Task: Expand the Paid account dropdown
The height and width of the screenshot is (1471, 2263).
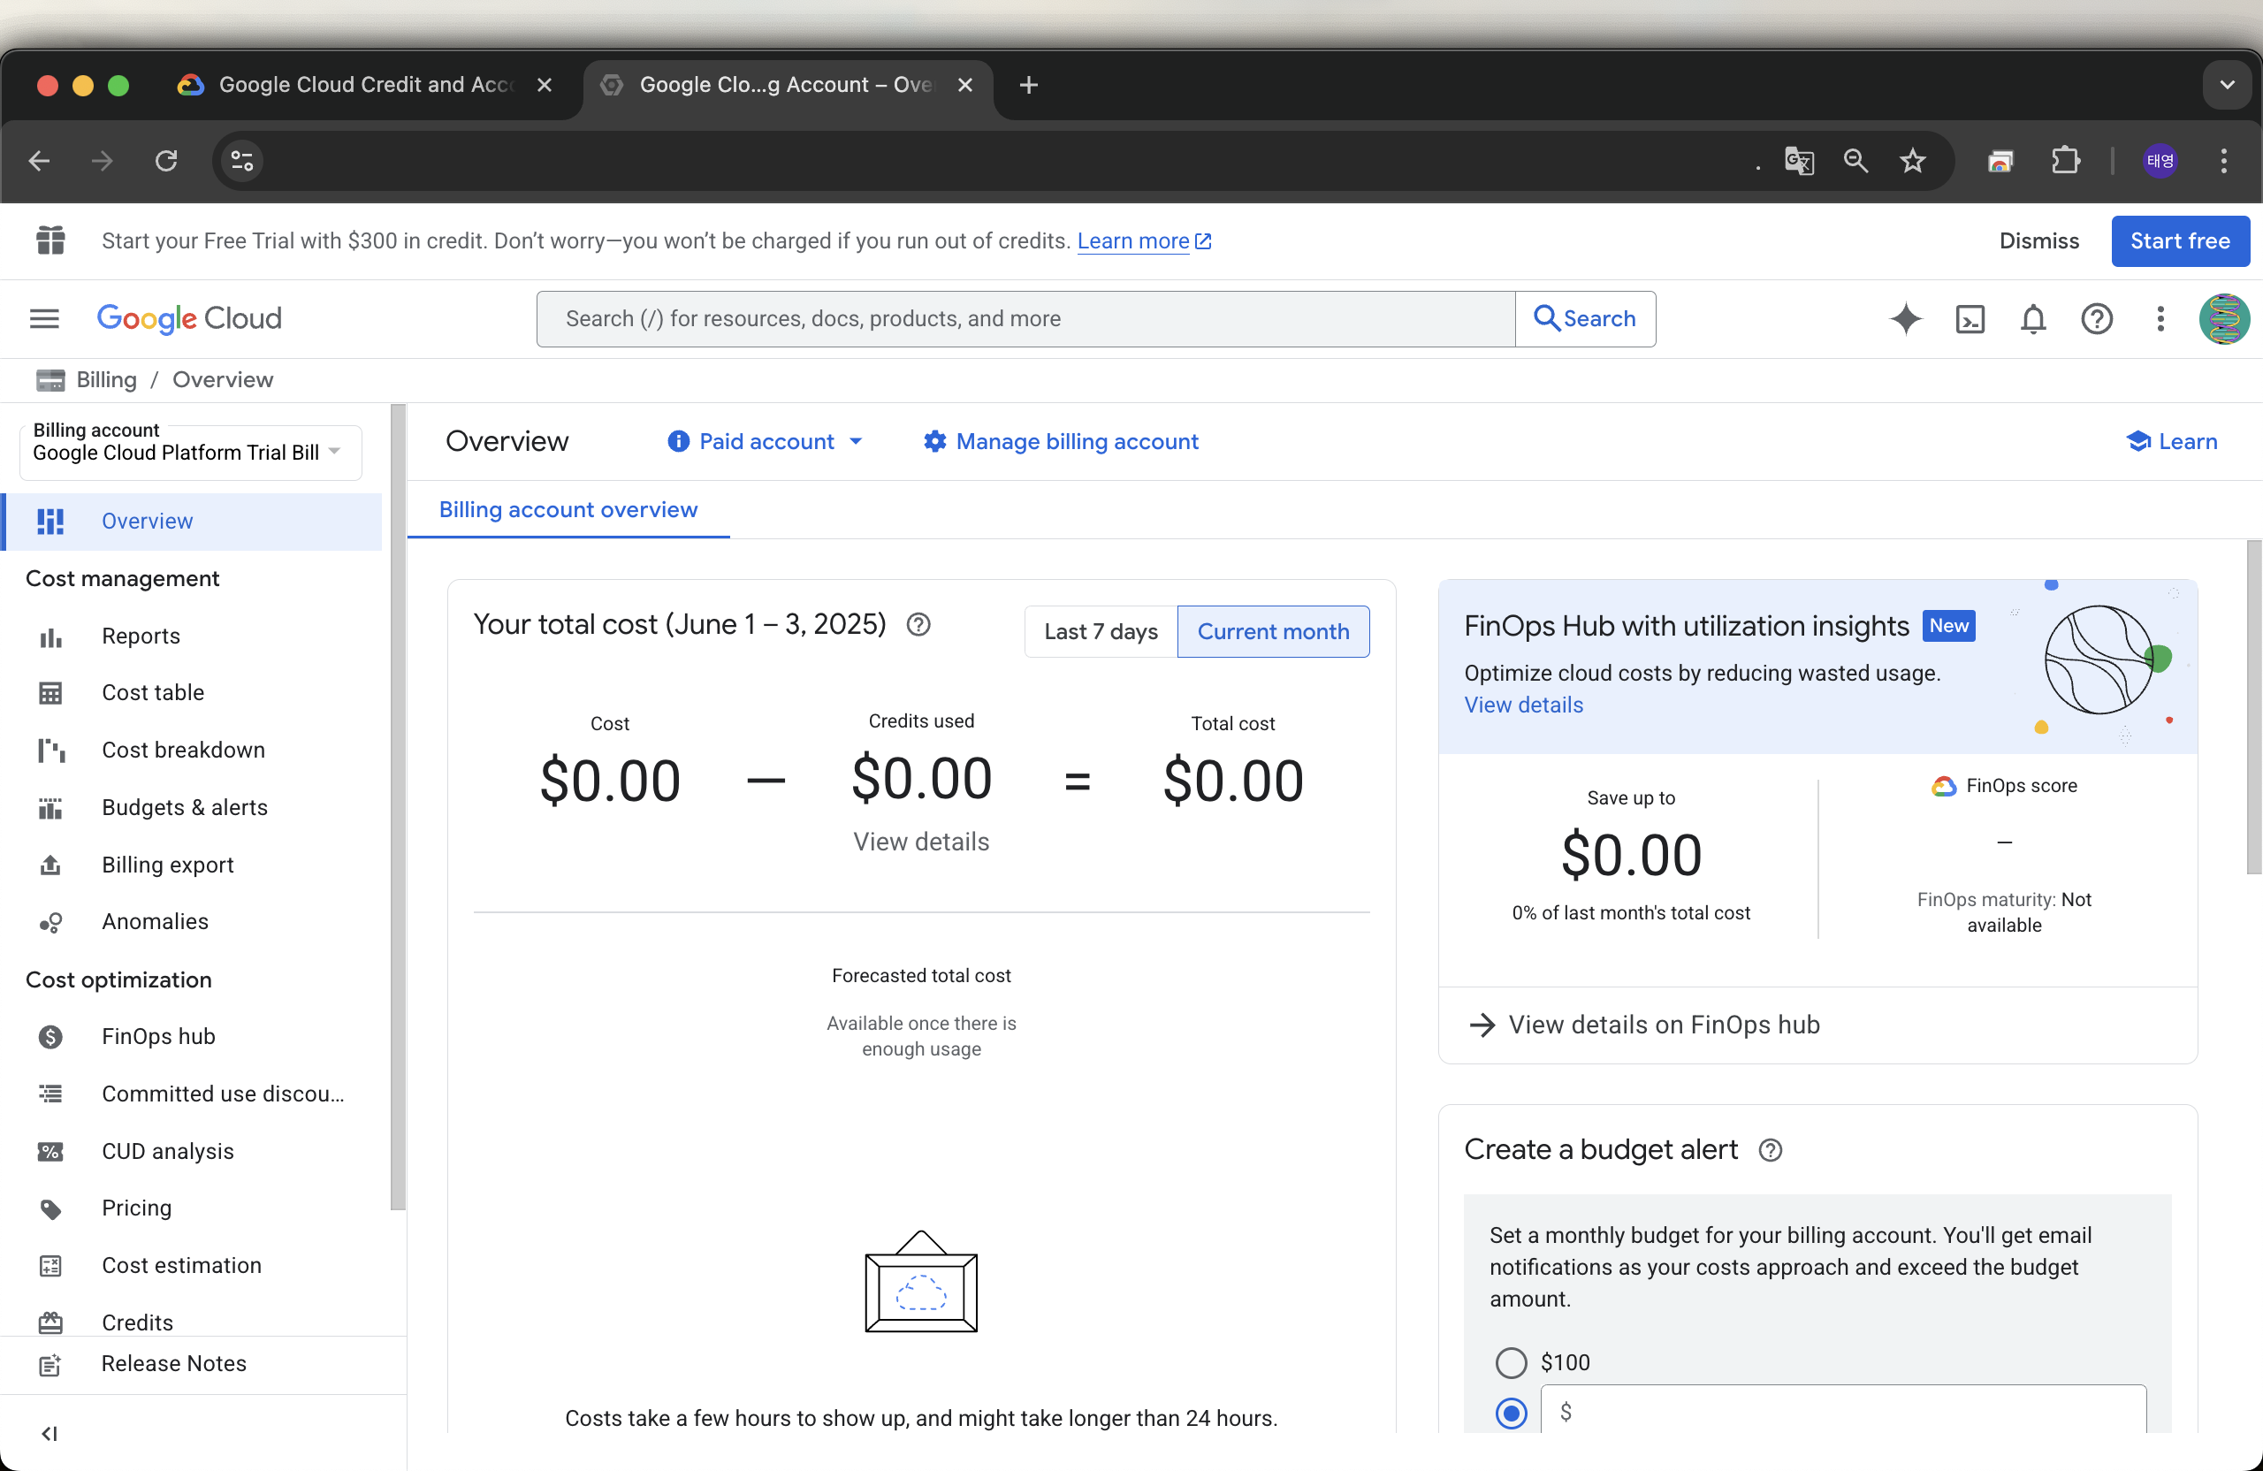Action: click(766, 441)
